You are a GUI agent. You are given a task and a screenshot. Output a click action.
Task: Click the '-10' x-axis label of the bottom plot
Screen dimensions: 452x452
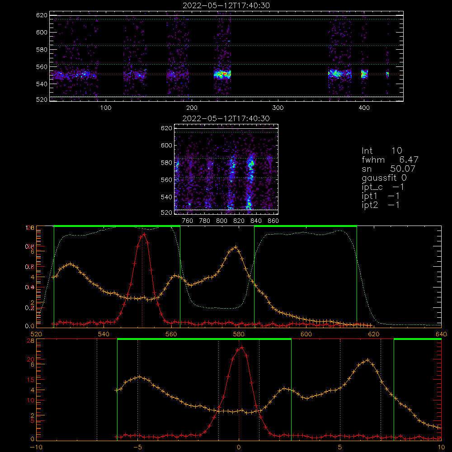36,447
